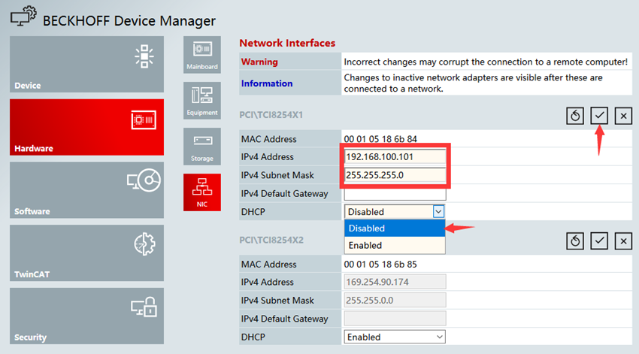639x354 pixels.
Task: Choose Enabled in the DHCP list
Action: [395, 245]
